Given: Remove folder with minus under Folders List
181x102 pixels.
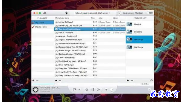Looking at the screenshot, I should click(132, 81).
